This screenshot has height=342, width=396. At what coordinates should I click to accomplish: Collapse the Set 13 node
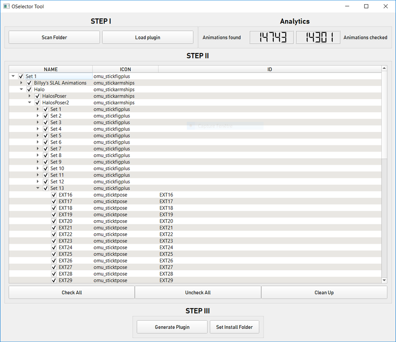point(38,188)
